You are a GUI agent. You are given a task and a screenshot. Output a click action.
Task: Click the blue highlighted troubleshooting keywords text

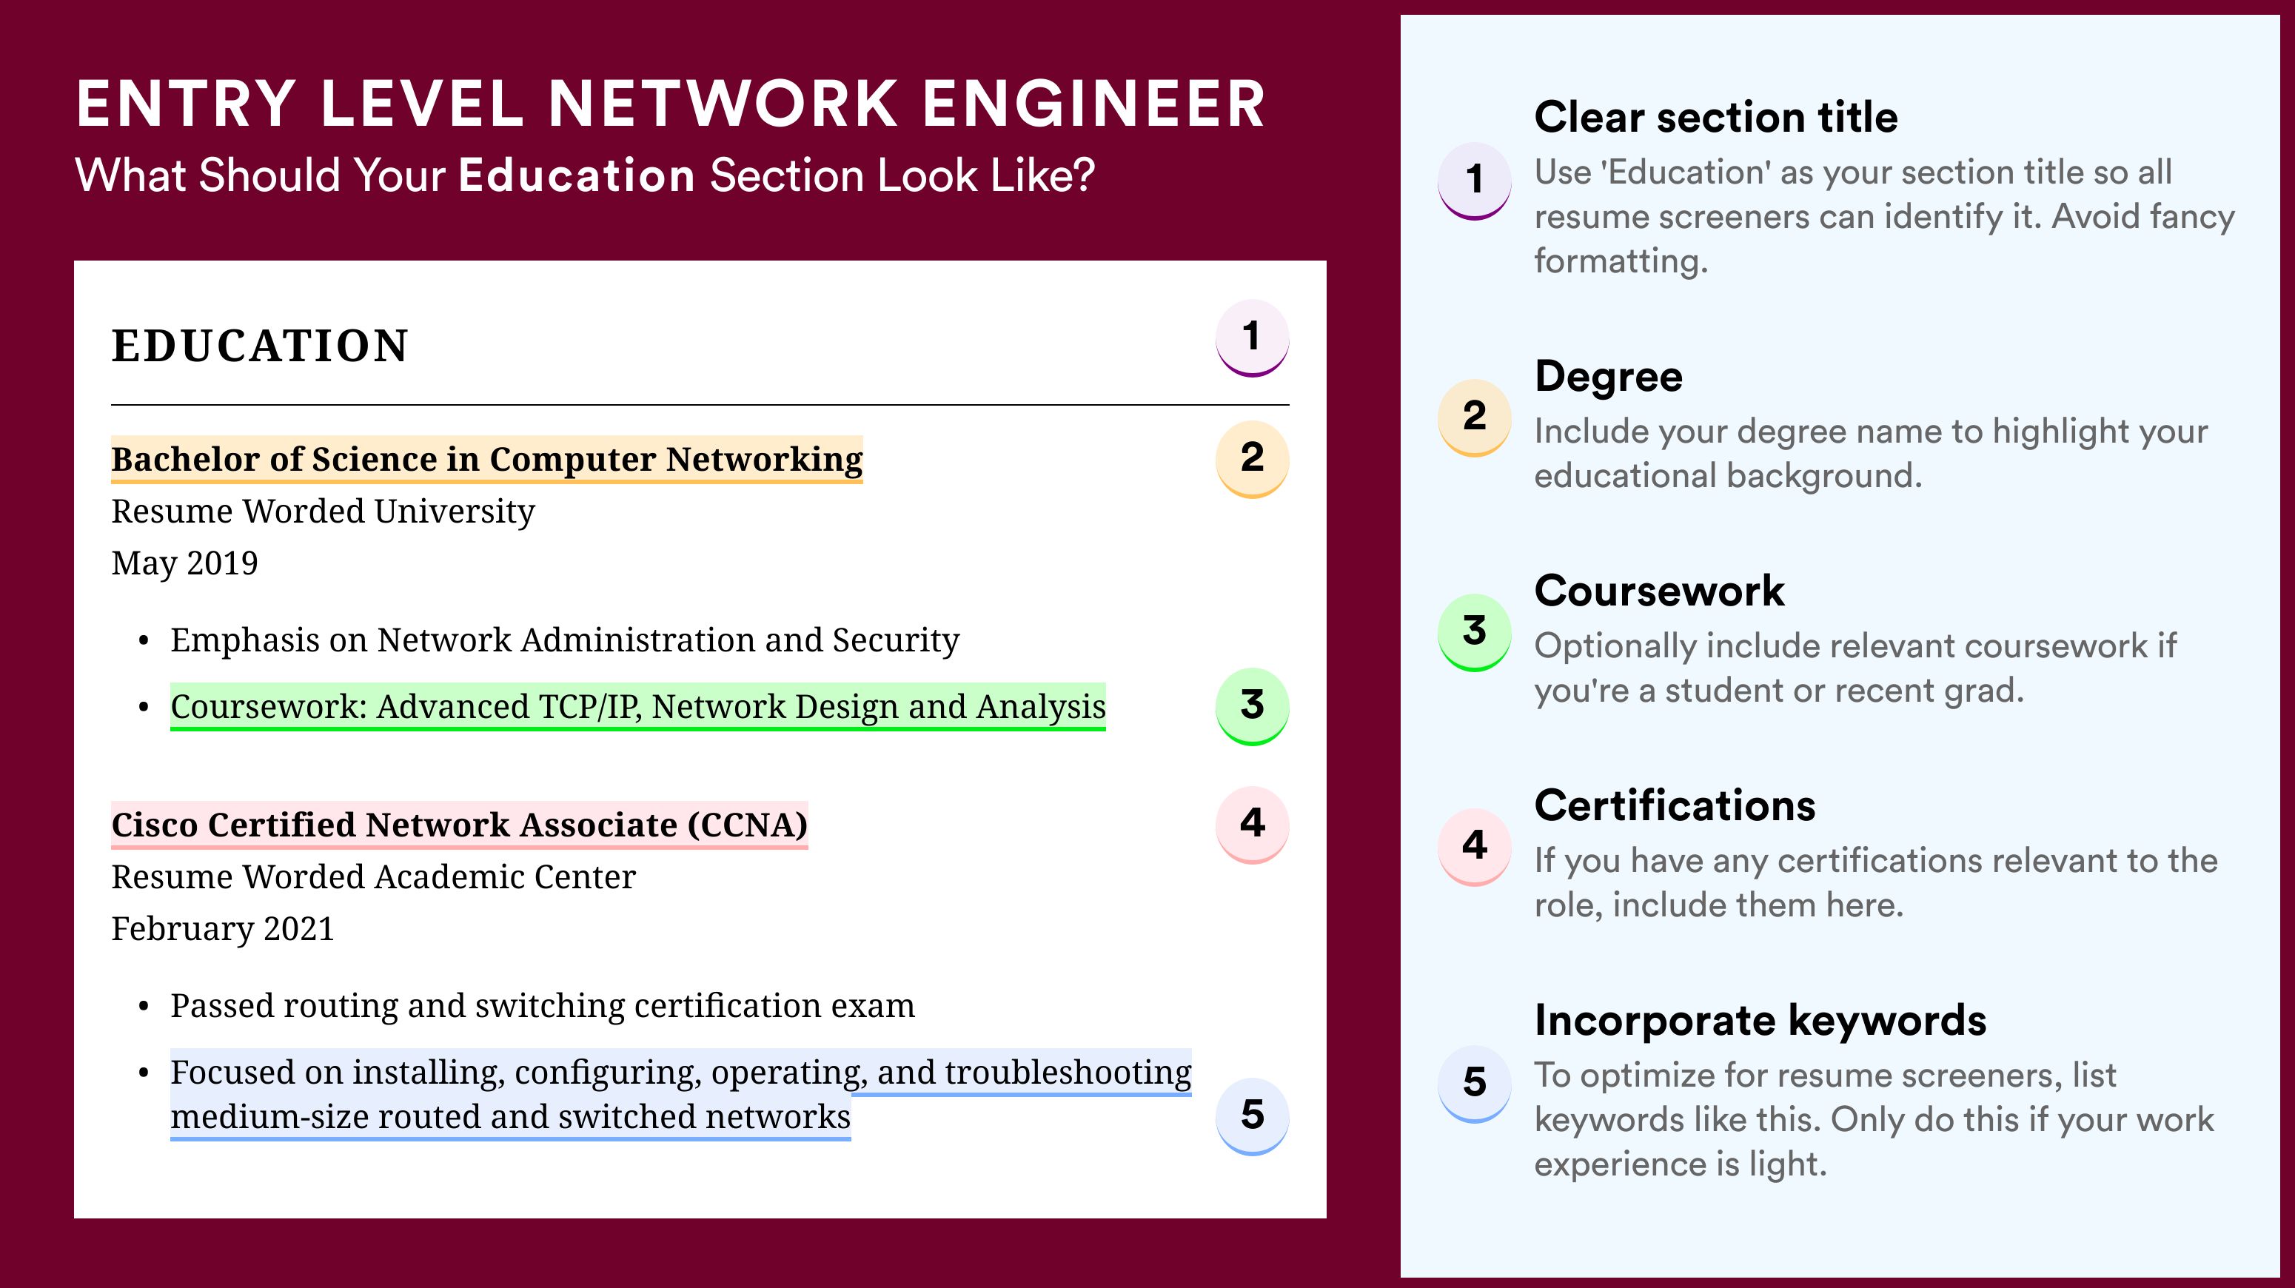pos(680,1095)
